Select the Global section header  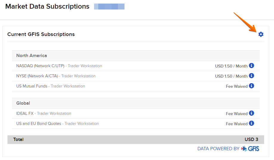(x=23, y=103)
